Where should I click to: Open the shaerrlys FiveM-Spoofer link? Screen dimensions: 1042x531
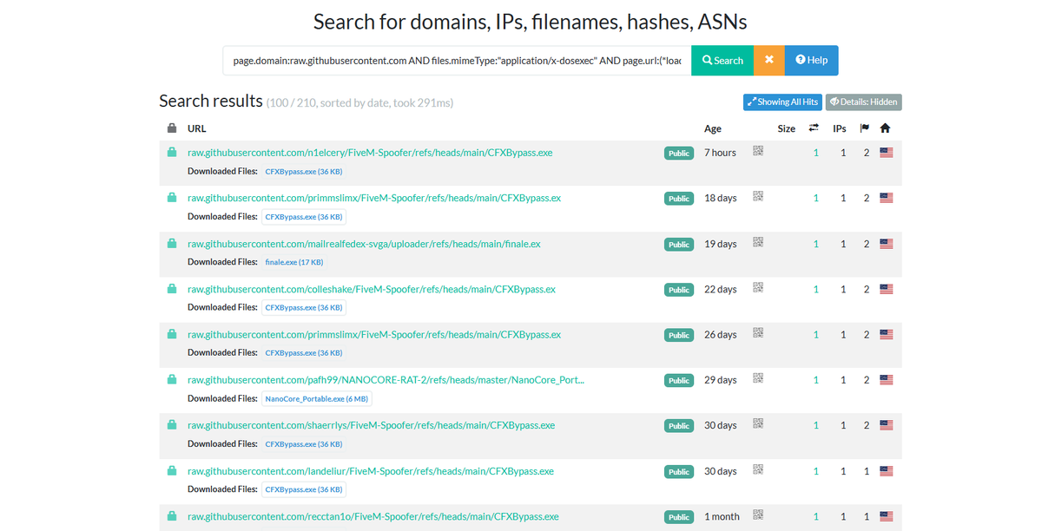[371, 426]
